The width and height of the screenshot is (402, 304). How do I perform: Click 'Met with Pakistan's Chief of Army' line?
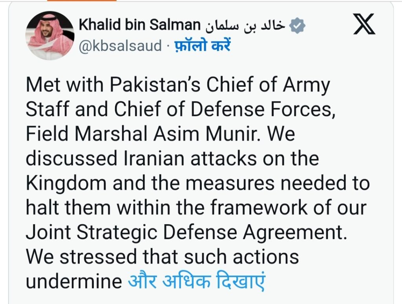pyautogui.click(x=178, y=86)
